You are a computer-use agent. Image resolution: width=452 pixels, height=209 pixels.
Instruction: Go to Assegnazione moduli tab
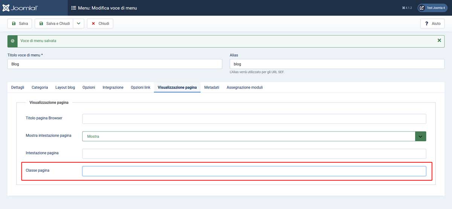pyautogui.click(x=244, y=87)
